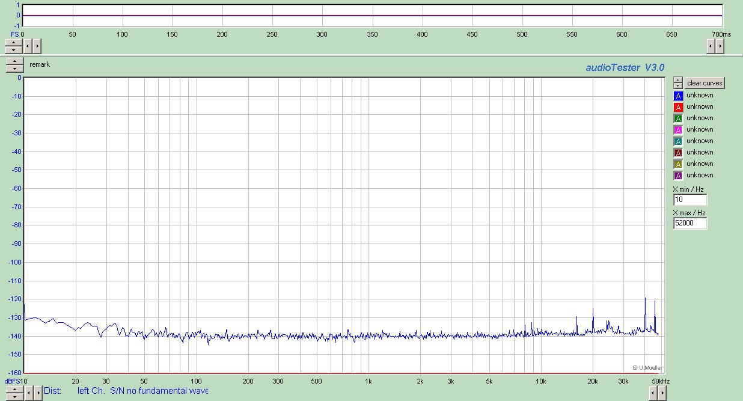Click the X min / Hz label
This screenshot has height=401, width=743.
689,189
